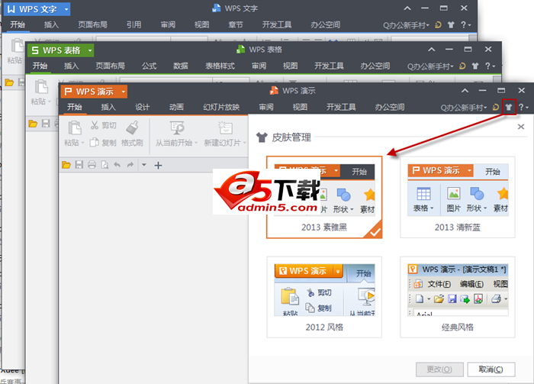Click the 剪切 scissors icon in WPS 演示
Image resolution: width=534 pixels, height=384 pixels.
pyautogui.click(x=95, y=125)
